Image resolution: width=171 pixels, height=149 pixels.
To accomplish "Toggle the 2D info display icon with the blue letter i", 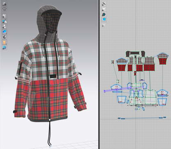I will click(104, 14).
